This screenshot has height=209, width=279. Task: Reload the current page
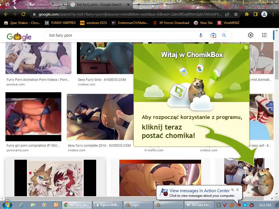click(x=23, y=14)
